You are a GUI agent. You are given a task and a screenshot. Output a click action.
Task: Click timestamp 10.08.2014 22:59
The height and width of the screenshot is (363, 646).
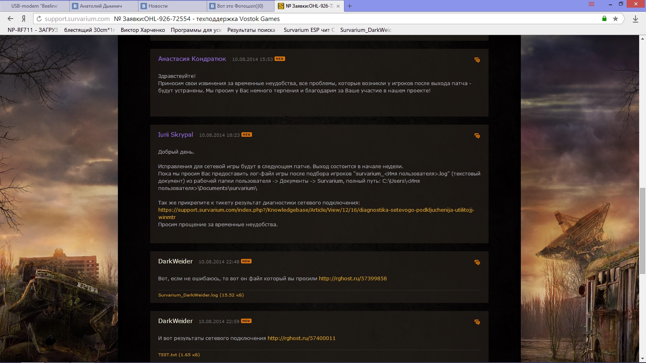[x=219, y=321]
